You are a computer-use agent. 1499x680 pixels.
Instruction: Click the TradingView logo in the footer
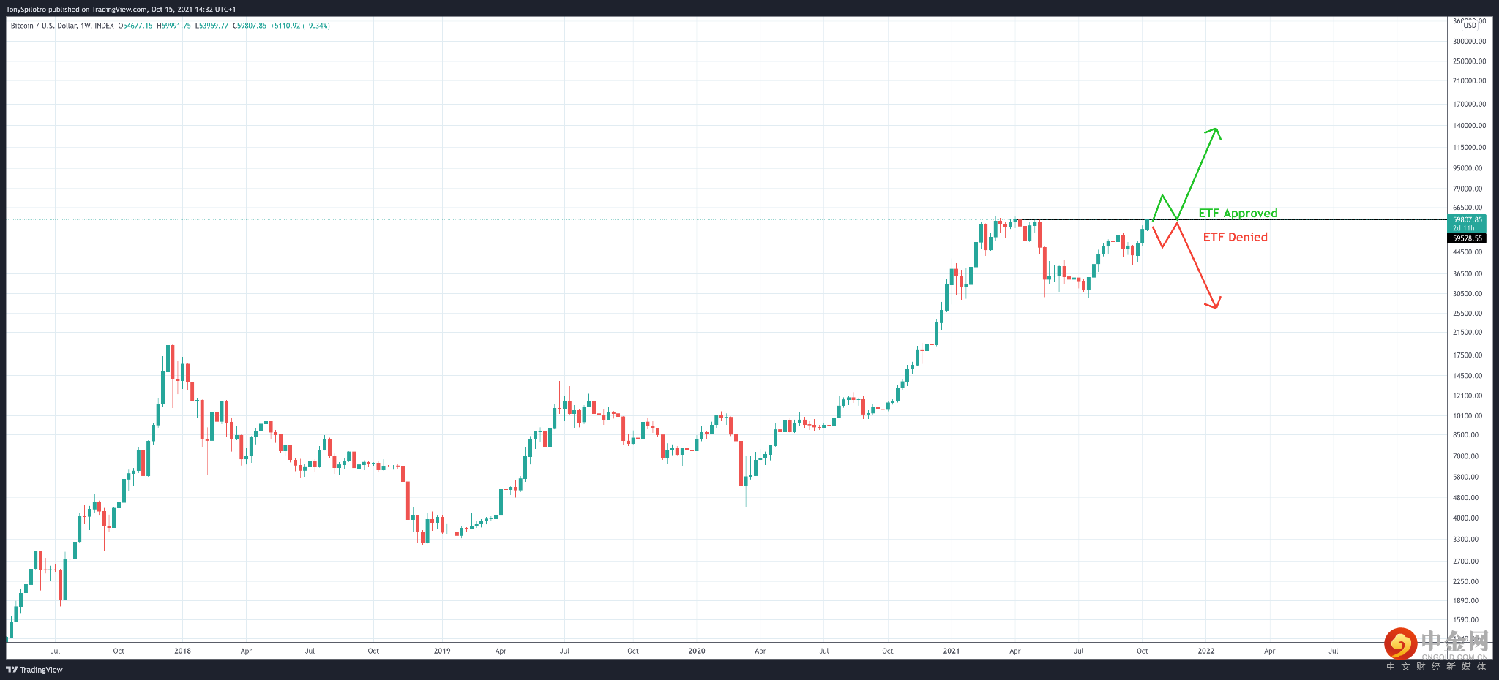[34, 670]
